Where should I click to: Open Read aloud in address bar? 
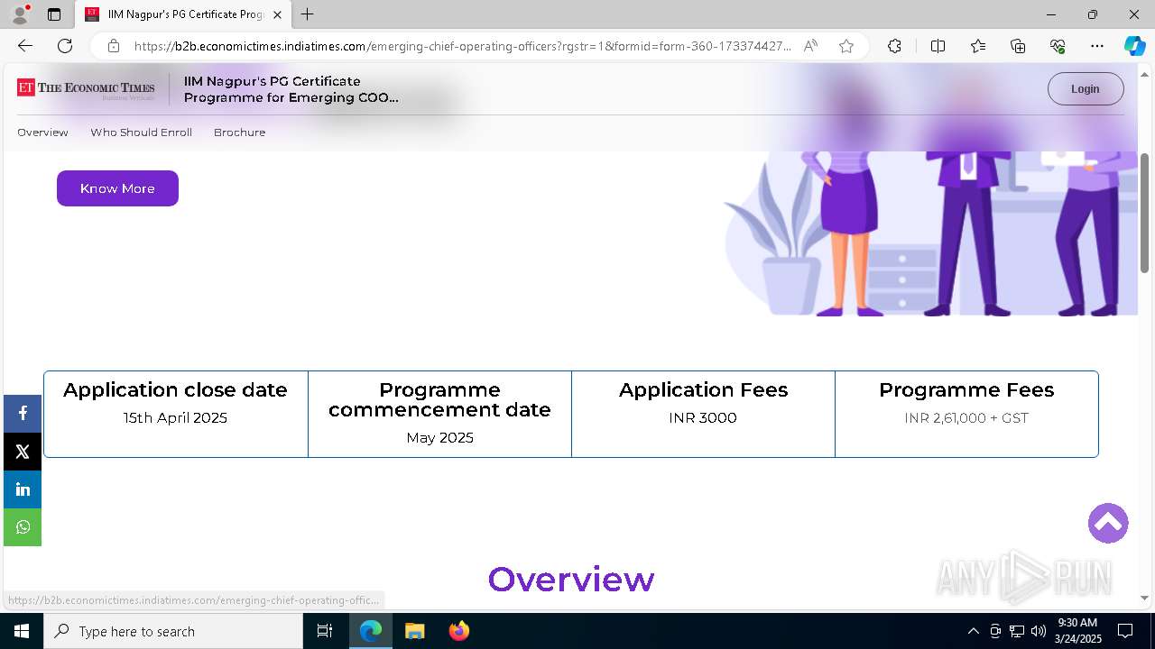(810, 46)
